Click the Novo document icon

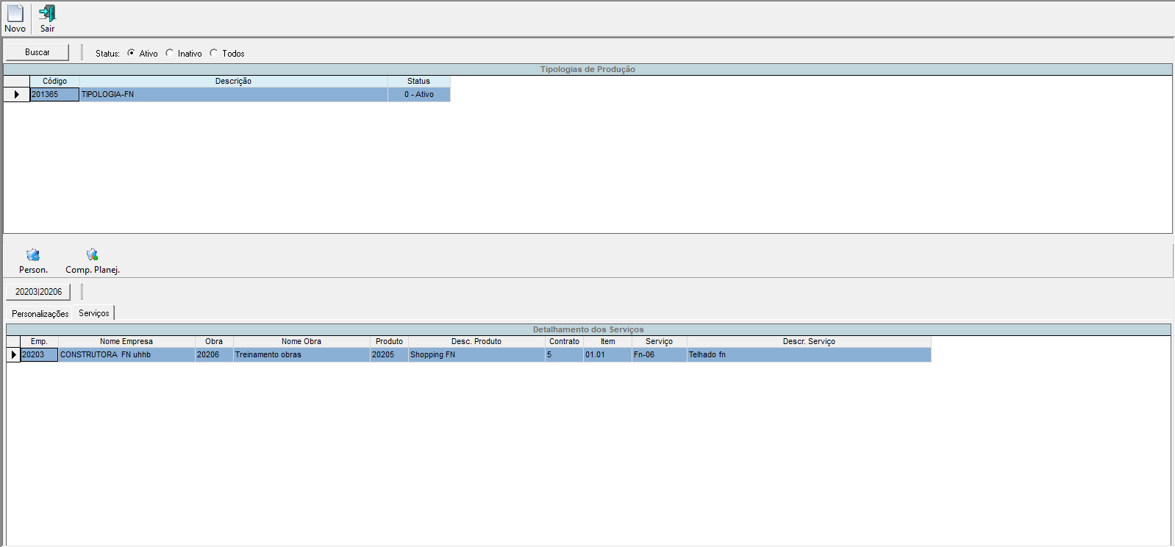[x=15, y=14]
